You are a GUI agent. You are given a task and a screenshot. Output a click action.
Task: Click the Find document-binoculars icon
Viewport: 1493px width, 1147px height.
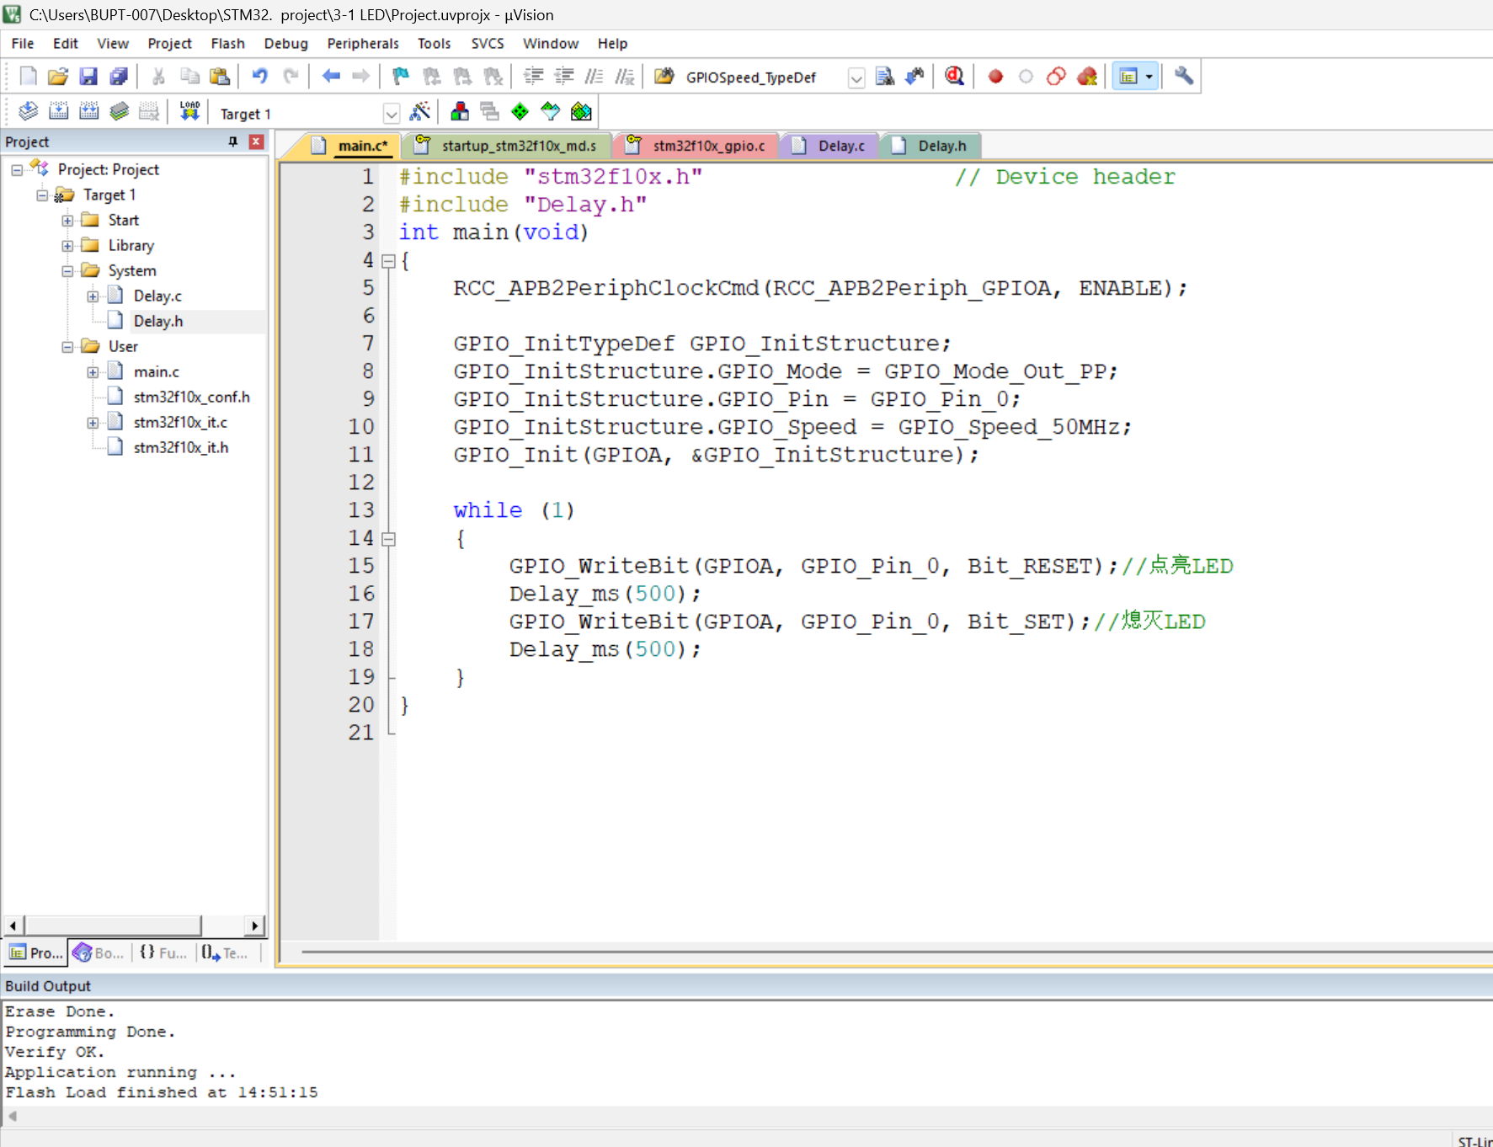point(885,77)
